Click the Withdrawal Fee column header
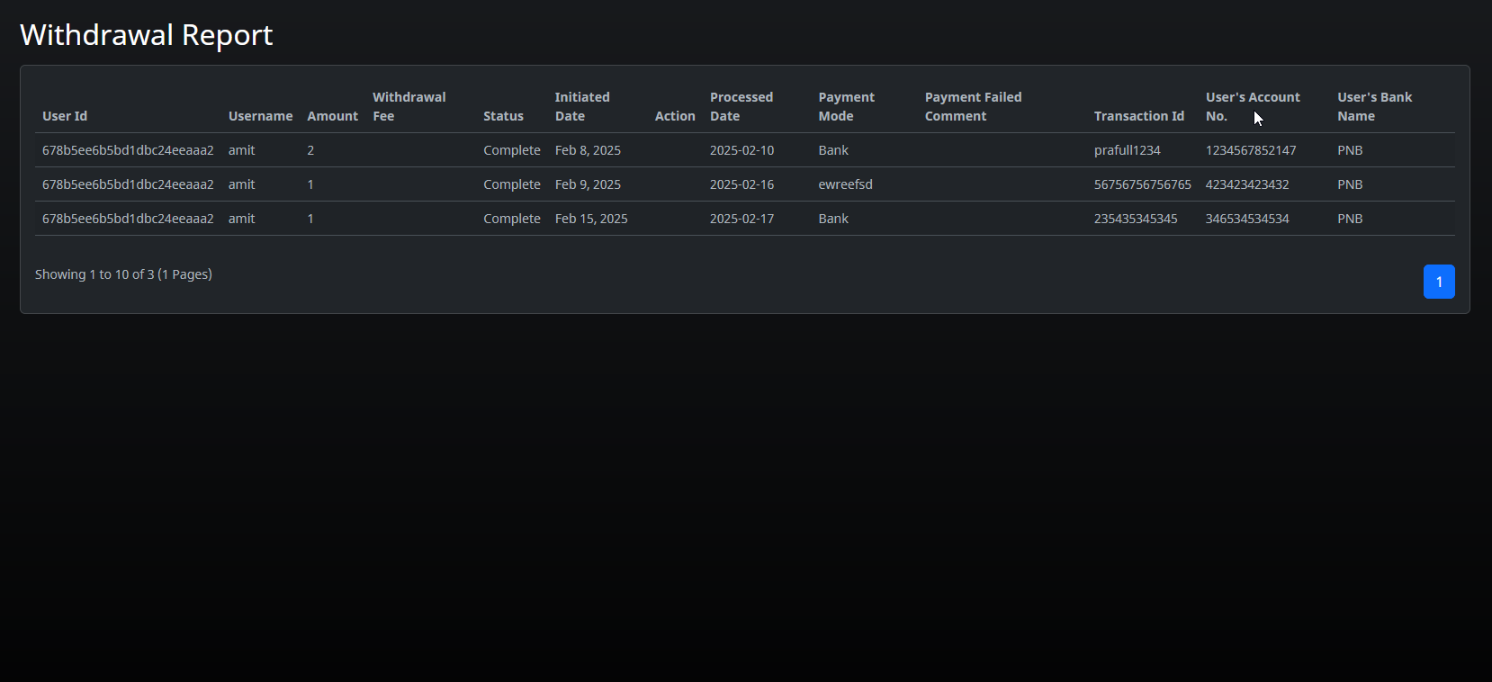1492x682 pixels. pos(409,106)
